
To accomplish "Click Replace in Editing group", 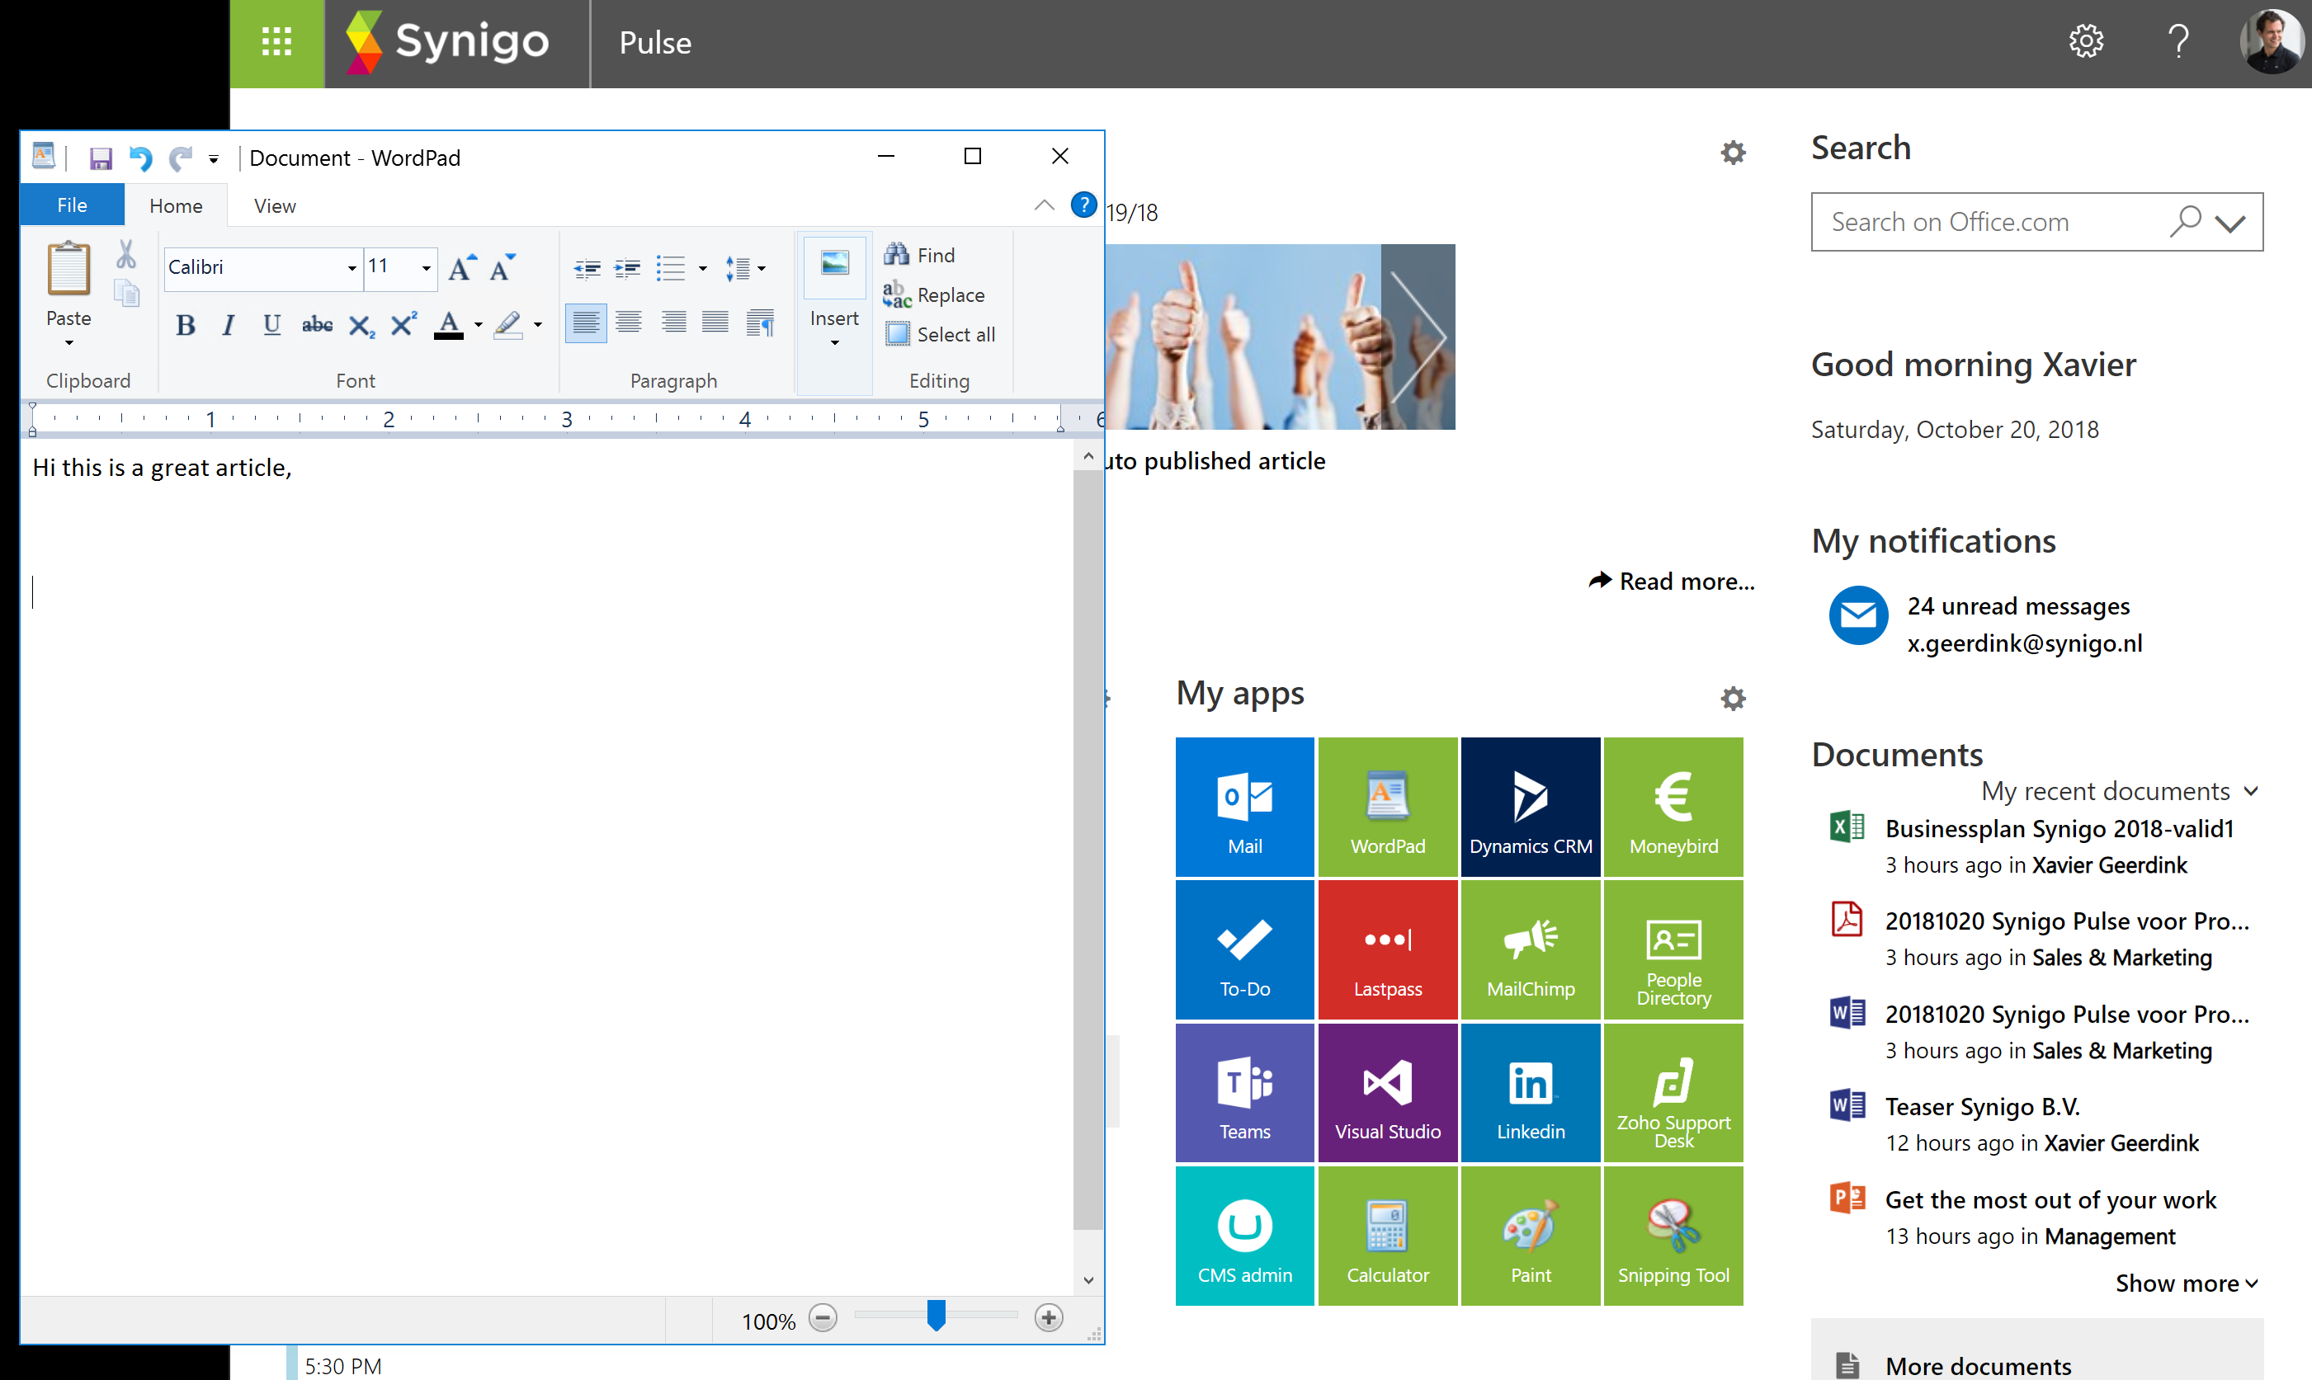I will pos(934,294).
